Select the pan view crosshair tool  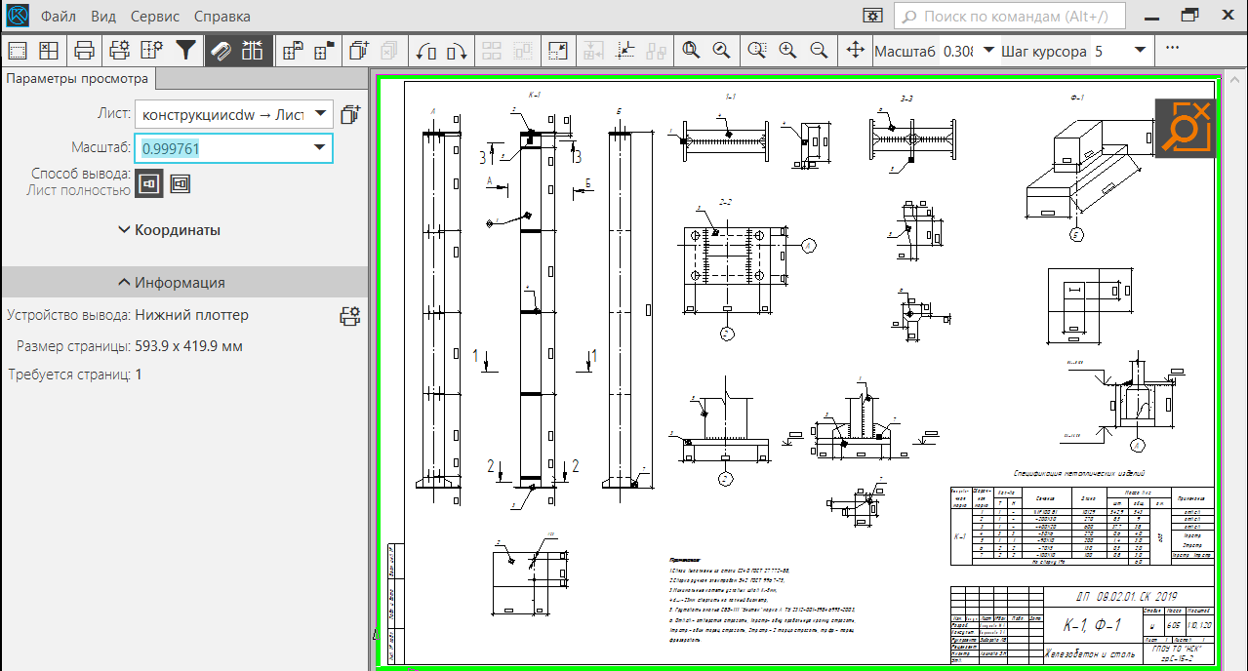click(x=855, y=50)
